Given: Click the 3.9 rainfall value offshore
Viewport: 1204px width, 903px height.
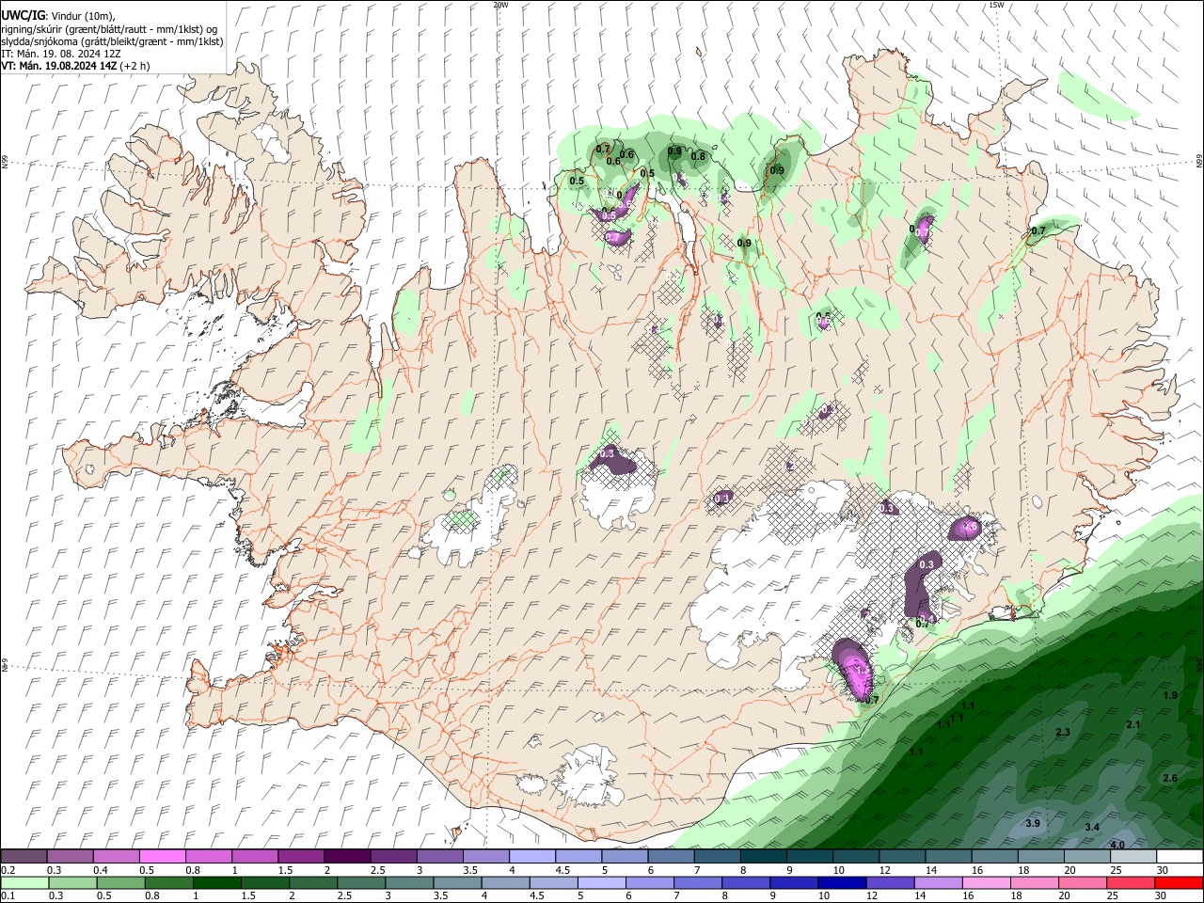Looking at the screenshot, I should [x=1033, y=823].
